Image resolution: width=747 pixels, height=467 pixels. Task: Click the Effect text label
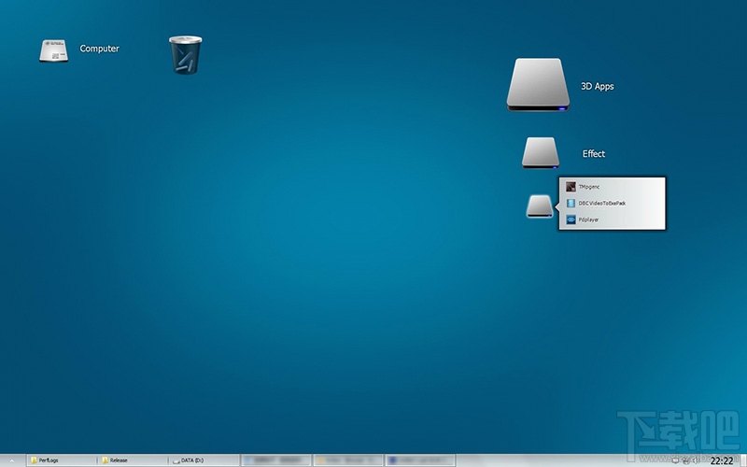pyautogui.click(x=594, y=154)
